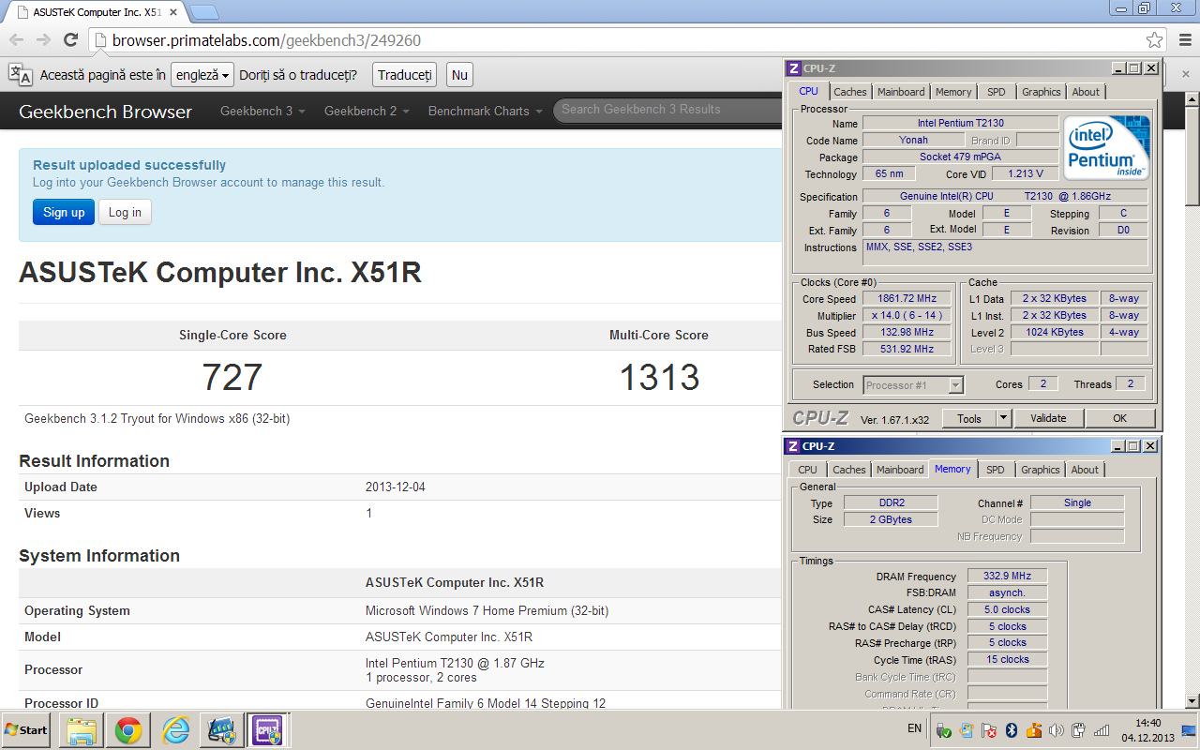Select the Multi-Core Score value 1313

(659, 377)
